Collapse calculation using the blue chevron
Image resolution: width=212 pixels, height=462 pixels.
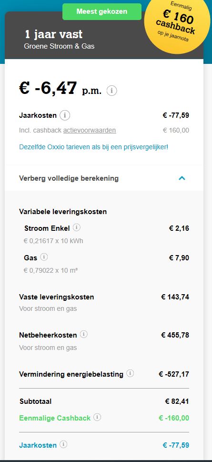pos(182,178)
